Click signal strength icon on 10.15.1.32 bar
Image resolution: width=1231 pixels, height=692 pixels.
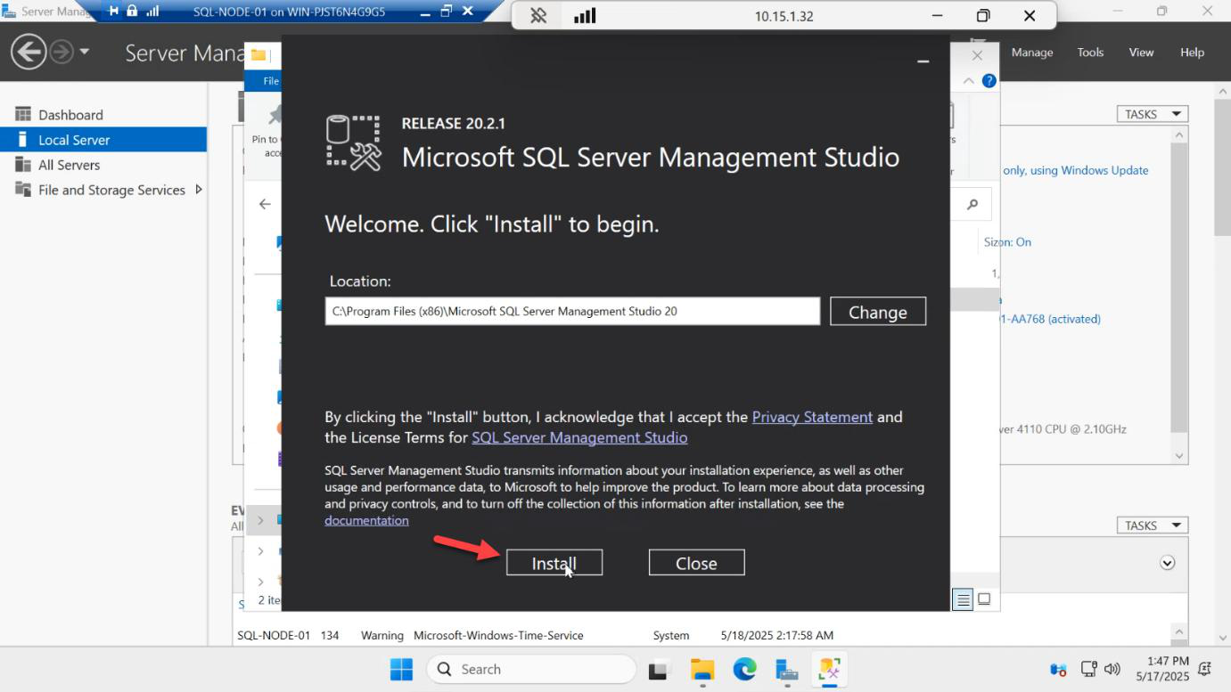click(585, 16)
